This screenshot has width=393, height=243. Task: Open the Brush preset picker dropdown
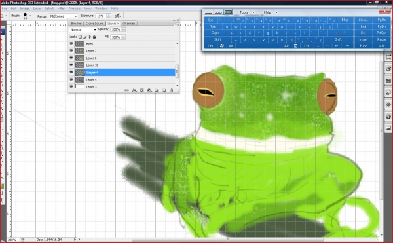[30, 16]
